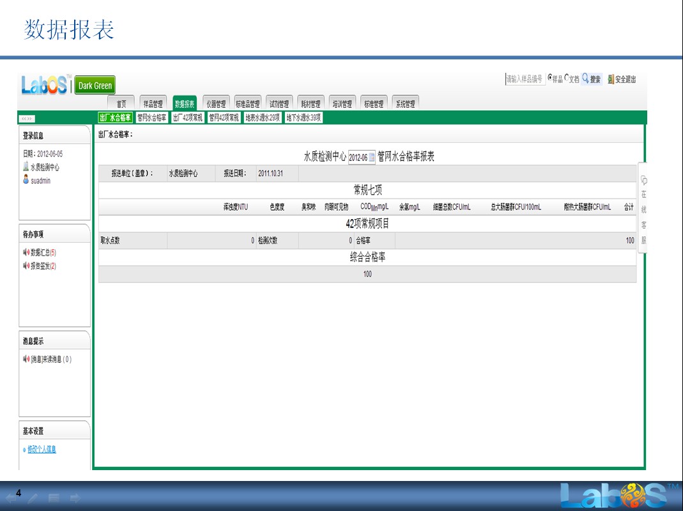
Task: Open the Dark Green theme selector
Action: pos(95,86)
